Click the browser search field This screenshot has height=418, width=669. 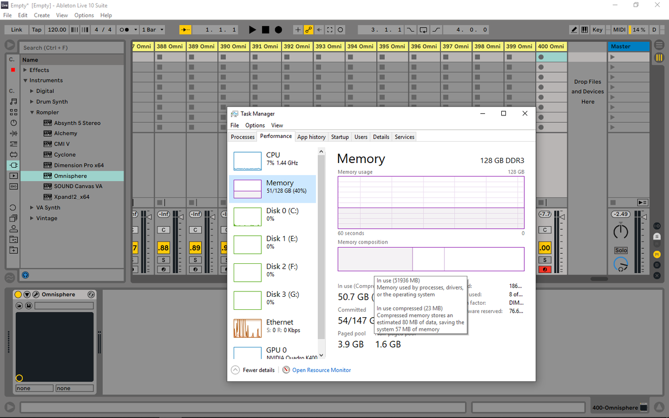point(72,48)
